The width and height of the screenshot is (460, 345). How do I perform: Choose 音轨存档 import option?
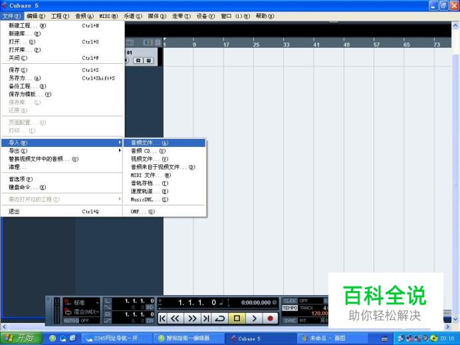pos(165,183)
